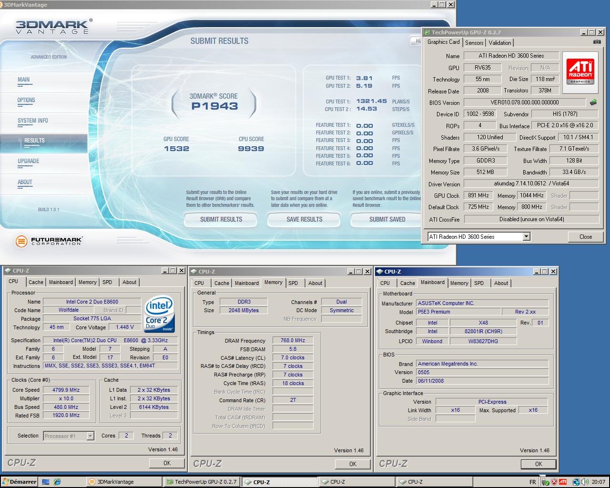Open SPD tab in Memory CPU-Z window
Screen dimensions: 610x488
coord(293,283)
